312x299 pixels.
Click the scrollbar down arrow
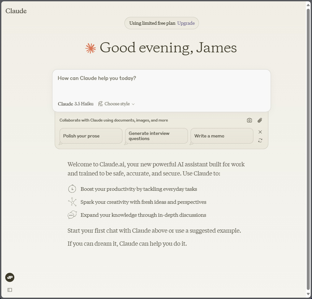(x=308, y=294)
